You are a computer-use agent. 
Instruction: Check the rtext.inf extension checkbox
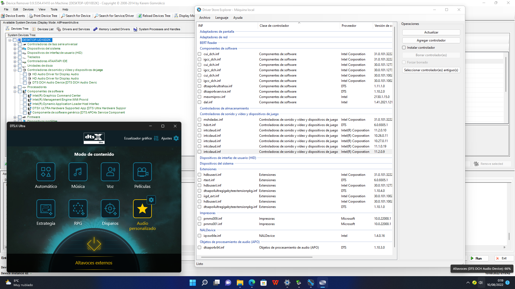coord(200,180)
